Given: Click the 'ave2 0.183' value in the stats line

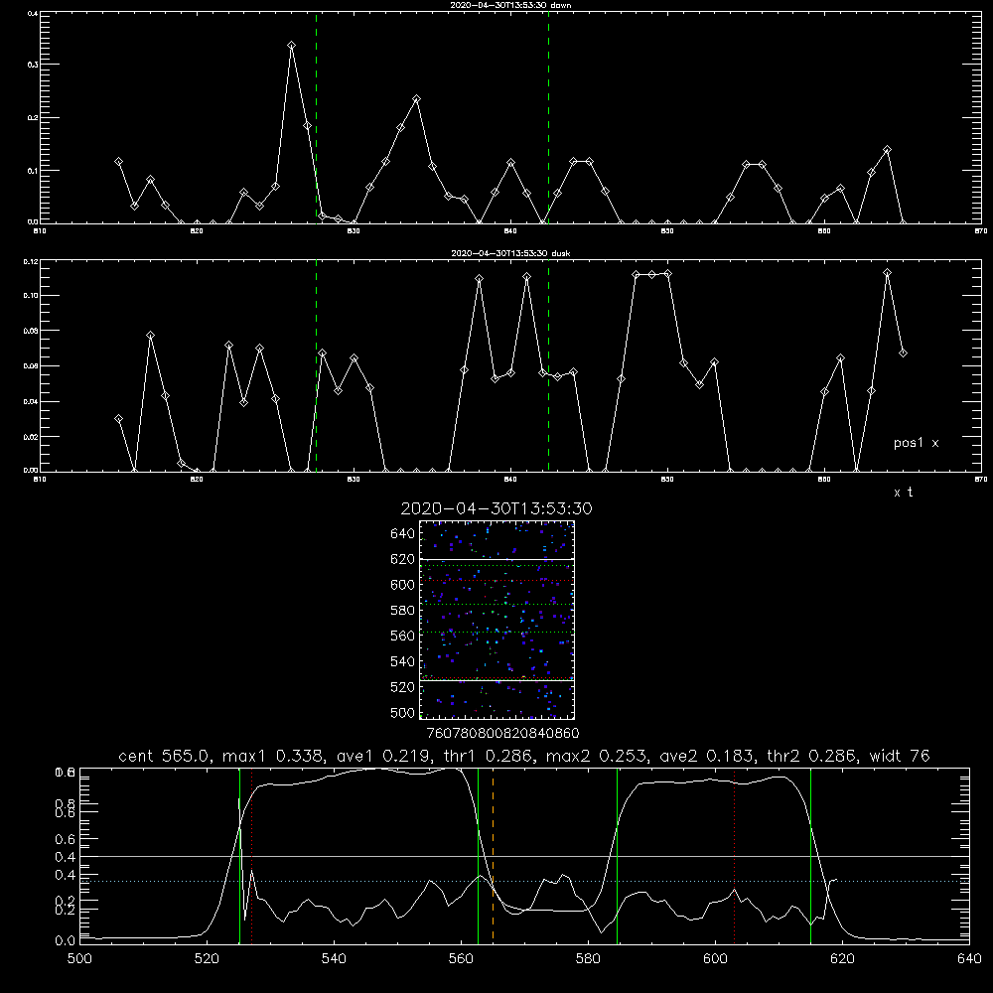Looking at the screenshot, I should pos(705,756).
